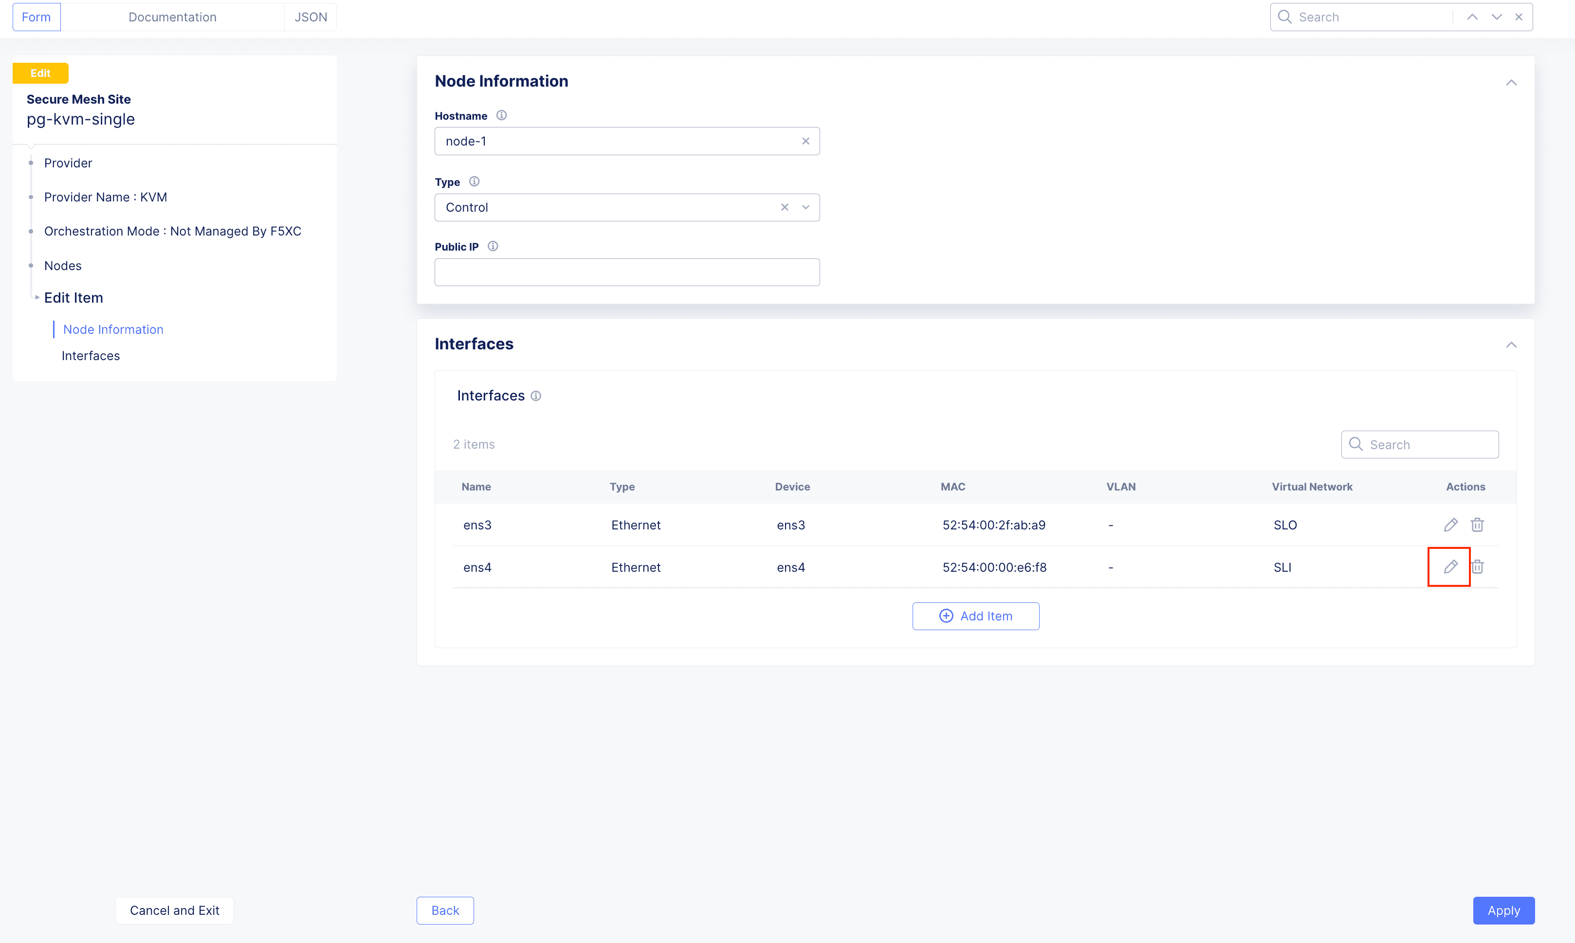Viewport: 1575px width, 943px height.
Task: Clear the node-1 hostname field
Action: tap(806, 141)
